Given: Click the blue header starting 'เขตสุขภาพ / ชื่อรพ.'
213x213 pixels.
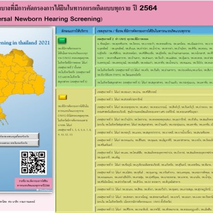Looking at the screenshot, I should (x=154, y=31).
